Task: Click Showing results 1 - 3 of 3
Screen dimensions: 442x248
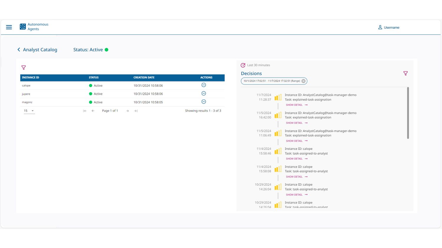Action: coord(203,111)
